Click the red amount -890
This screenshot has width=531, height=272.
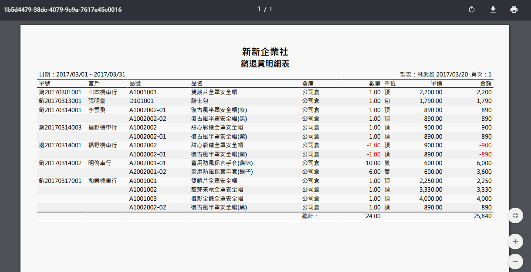[x=485, y=154]
